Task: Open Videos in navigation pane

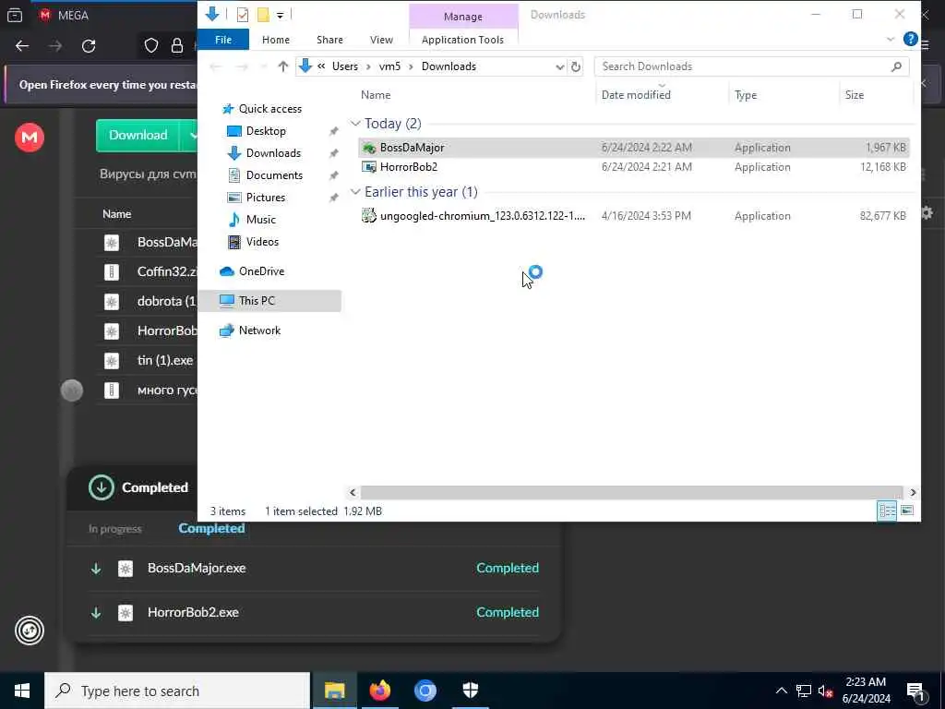Action: tap(261, 242)
